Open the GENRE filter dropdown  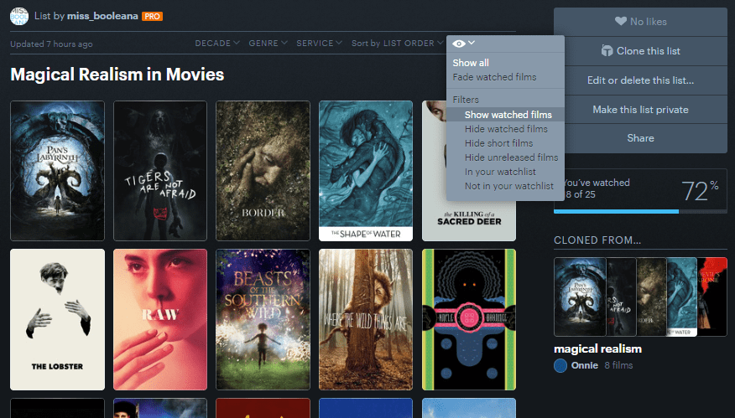[x=268, y=43]
